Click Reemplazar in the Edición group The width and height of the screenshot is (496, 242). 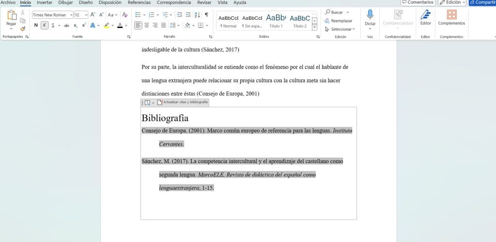(x=339, y=21)
